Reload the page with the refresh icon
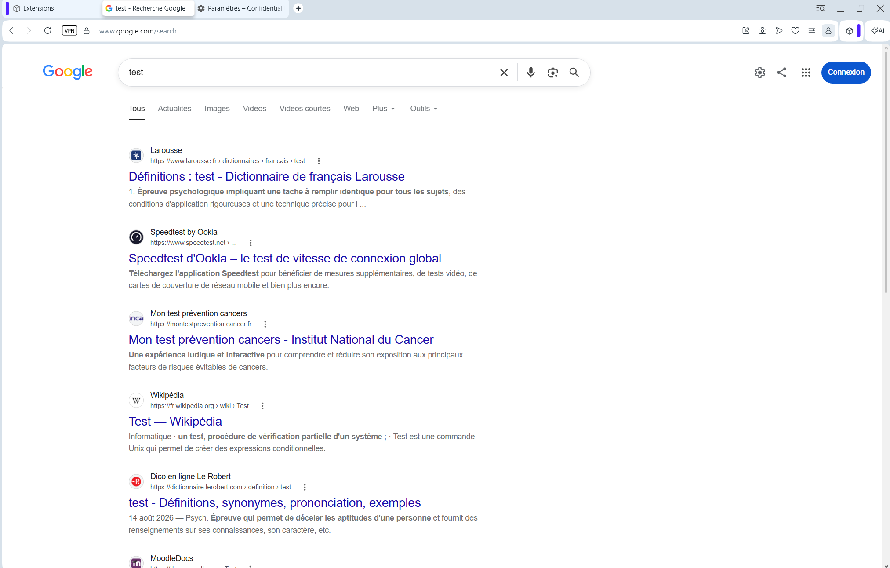This screenshot has width=890, height=568. [x=47, y=31]
